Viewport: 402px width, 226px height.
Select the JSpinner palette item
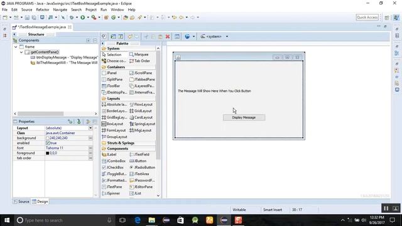point(111,193)
